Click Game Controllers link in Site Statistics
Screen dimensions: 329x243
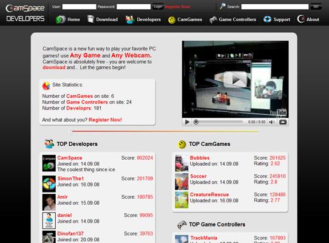87,102
